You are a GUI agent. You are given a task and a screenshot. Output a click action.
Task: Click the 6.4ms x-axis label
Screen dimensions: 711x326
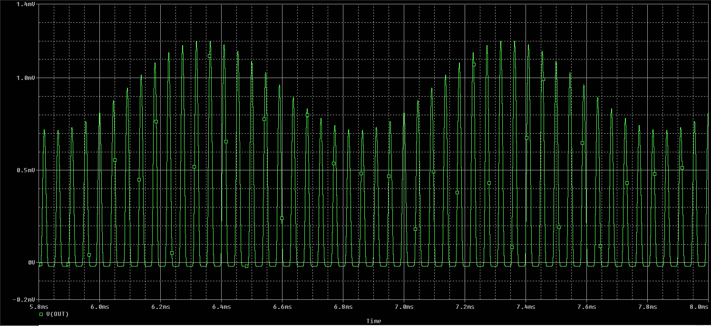(x=222, y=307)
